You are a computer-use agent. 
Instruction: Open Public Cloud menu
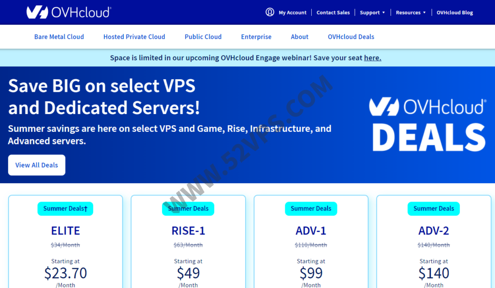203,37
